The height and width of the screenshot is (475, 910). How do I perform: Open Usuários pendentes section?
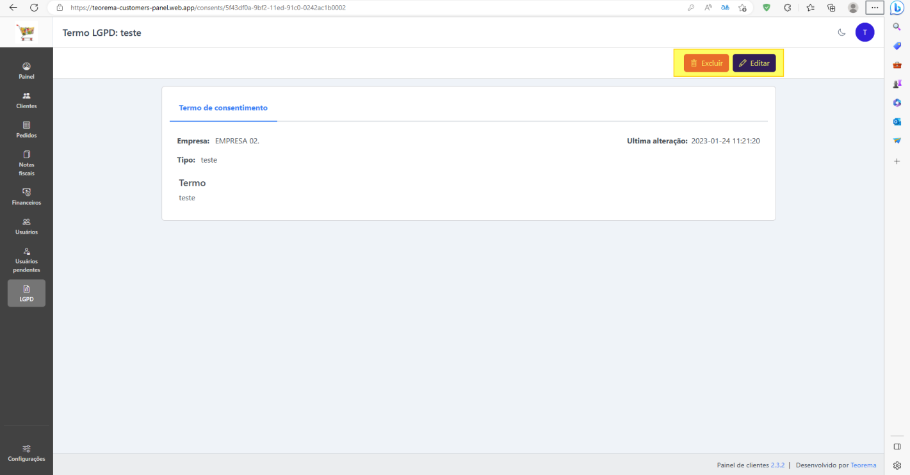tap(26, 260)
